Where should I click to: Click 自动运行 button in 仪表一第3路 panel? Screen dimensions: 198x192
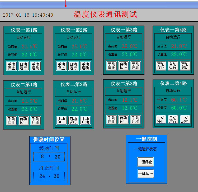pyautogui.click(x=124, y=66)
